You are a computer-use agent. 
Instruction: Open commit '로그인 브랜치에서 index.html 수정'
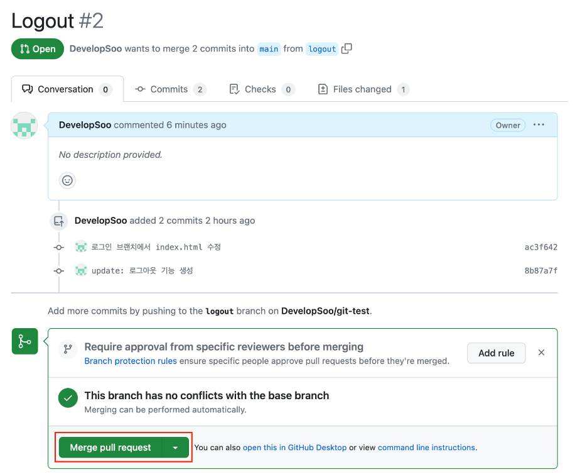coord(156,247)
